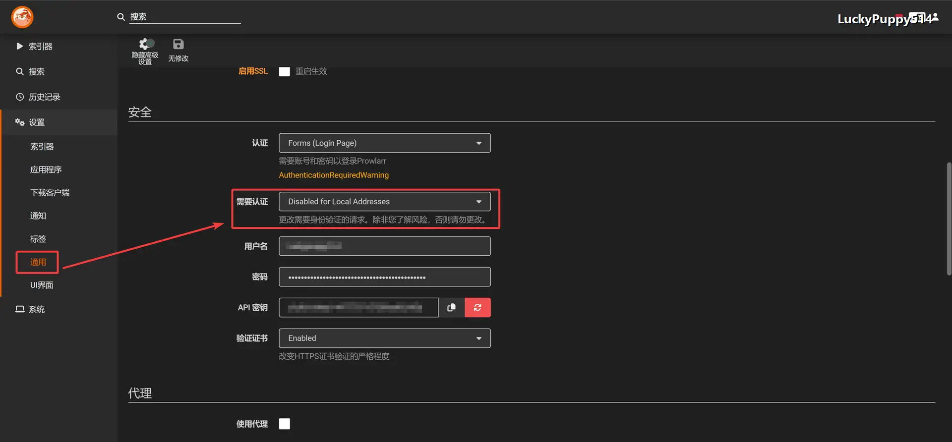Screen dimensions: 952x442
Task: Focus the top 搜索 search field
Action: 185,17
